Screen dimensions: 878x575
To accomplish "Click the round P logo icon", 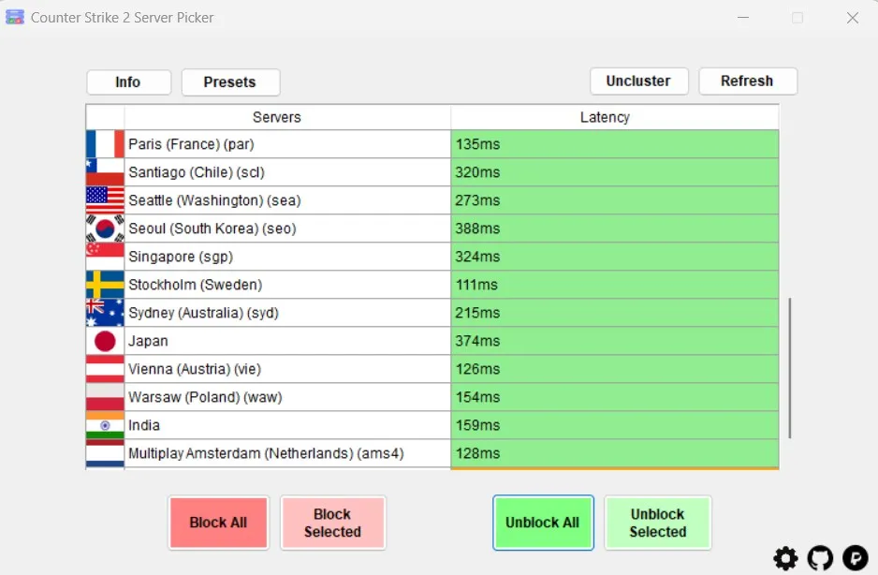I will tap(855, 557).
